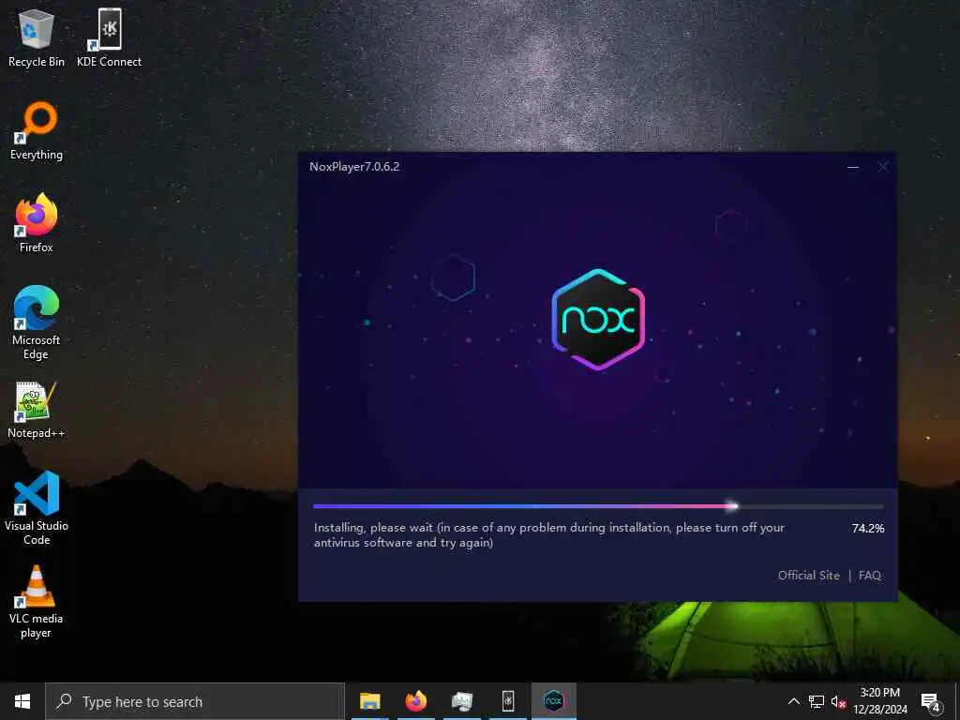Click the 'Installing, please wait' message
The height and width of the screenshot is (720, 960).
click(549, 534)
